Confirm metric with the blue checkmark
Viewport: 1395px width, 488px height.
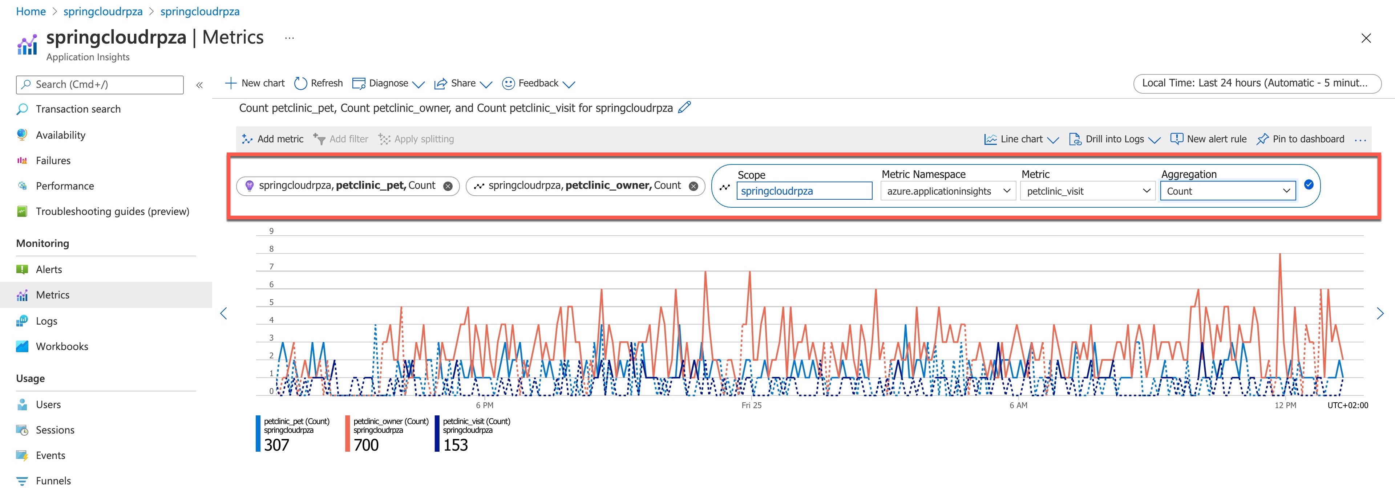(x=1308, y=184)
